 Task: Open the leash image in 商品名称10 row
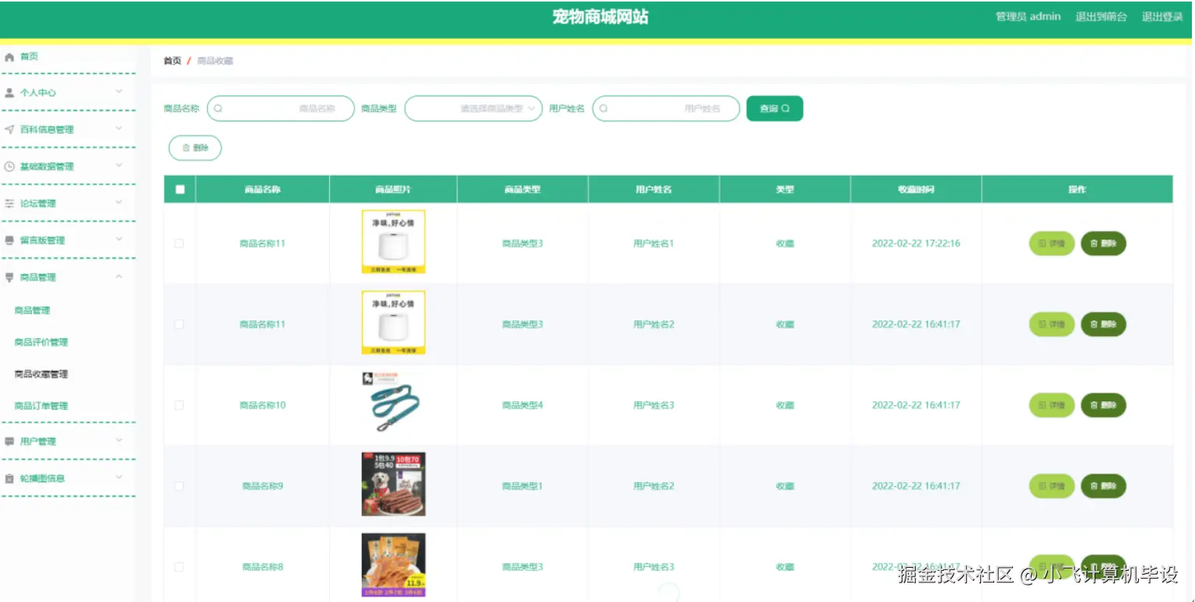394,404
